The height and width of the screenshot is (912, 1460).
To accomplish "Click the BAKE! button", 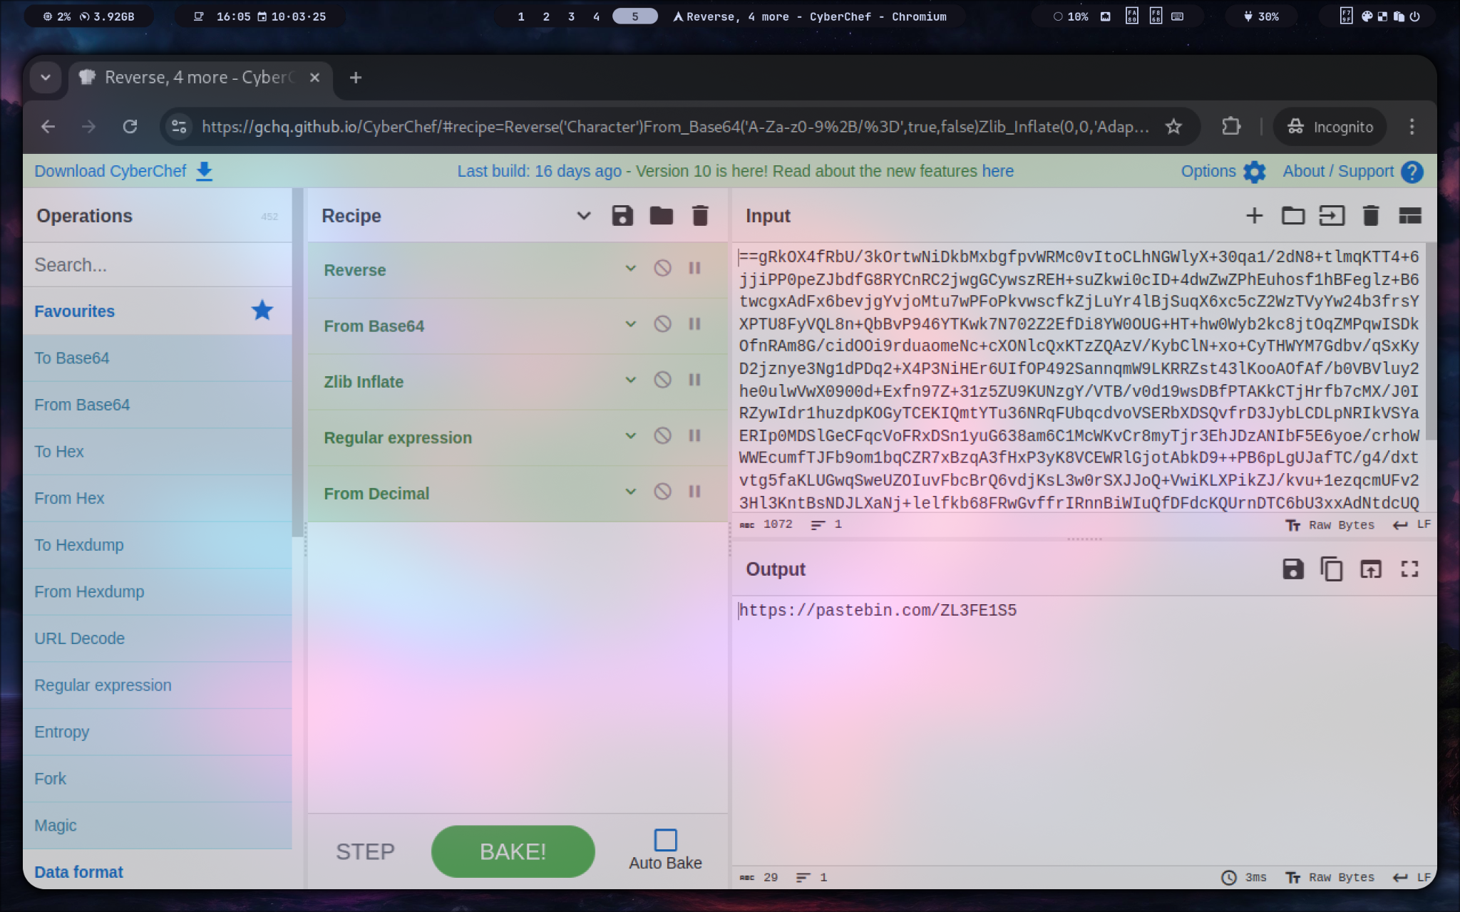I will (513, 851).
